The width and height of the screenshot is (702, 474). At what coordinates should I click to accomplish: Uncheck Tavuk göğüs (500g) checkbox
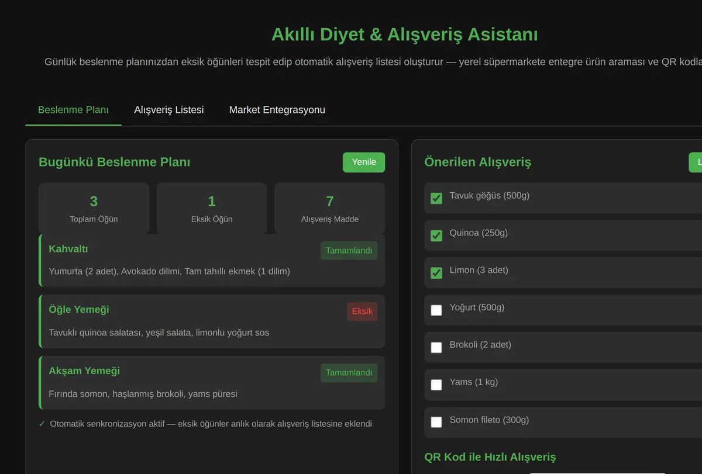coord(436,198)
